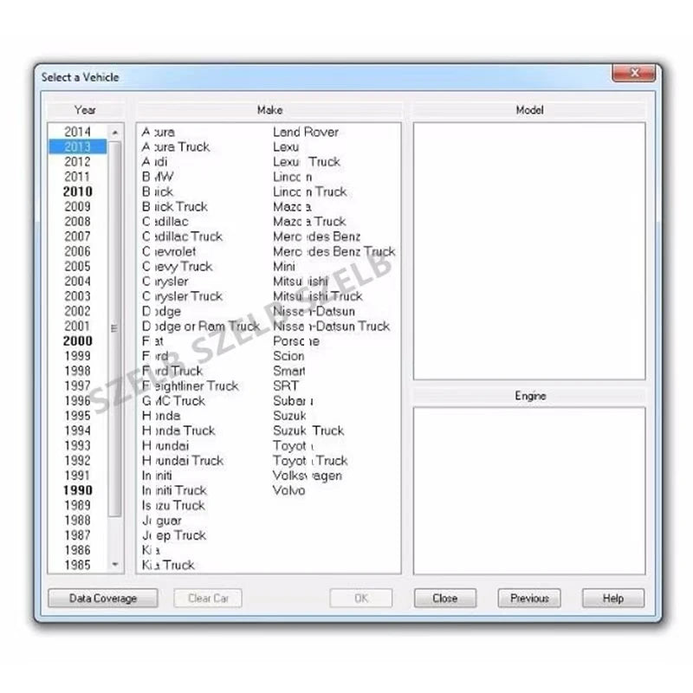Select year 1995
The image size is (693, 693).
click(77, 416)
